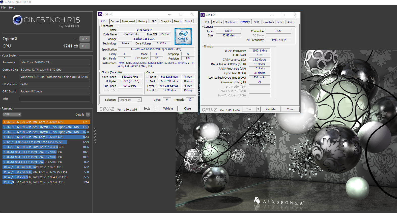Switch to Caches tab in Memory window

(x=217, y=22)
